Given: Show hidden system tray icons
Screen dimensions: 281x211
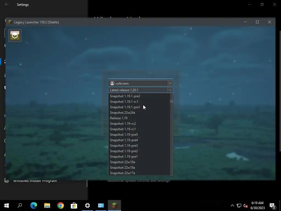Looking at the screenshot, I should coord(232,206).
